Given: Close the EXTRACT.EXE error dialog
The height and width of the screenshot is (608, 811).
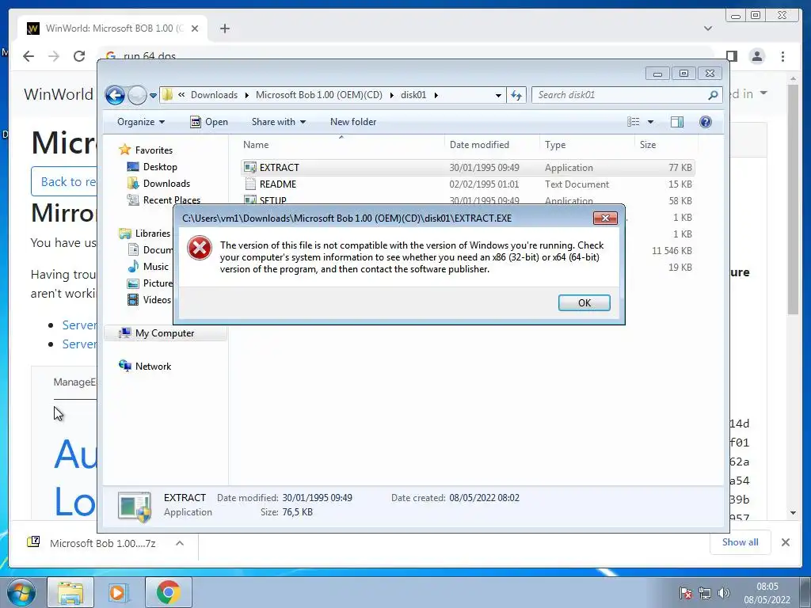Looking at the screenshot, I should (x=605, y=218).
